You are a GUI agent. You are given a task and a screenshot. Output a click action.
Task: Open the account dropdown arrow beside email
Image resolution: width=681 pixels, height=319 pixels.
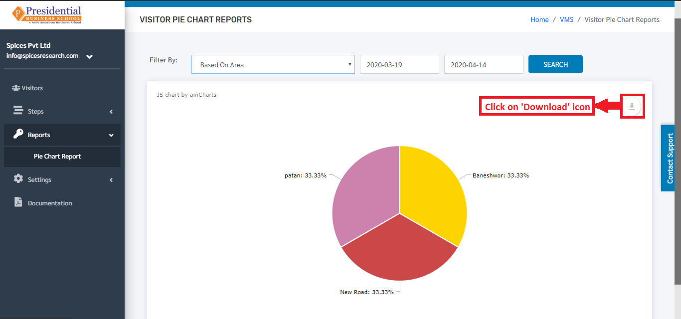click(89, 56)
